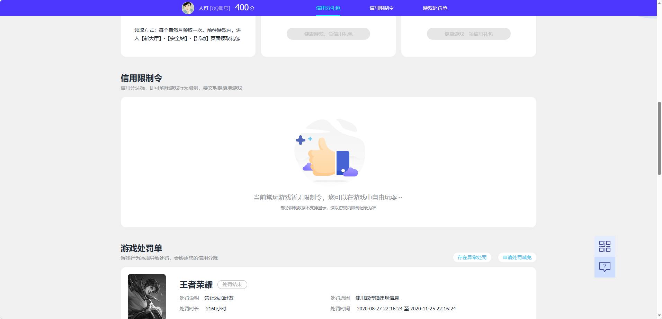662x319 pixels.
Task: Open the help question chat icon
Action: tap(605, 267)
